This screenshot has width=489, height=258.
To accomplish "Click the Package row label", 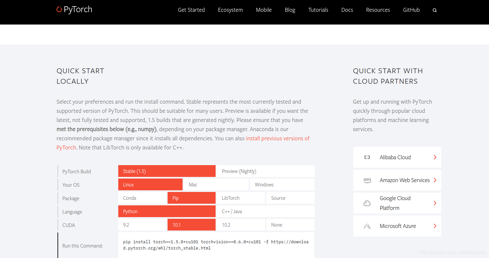I will (71, 198).
